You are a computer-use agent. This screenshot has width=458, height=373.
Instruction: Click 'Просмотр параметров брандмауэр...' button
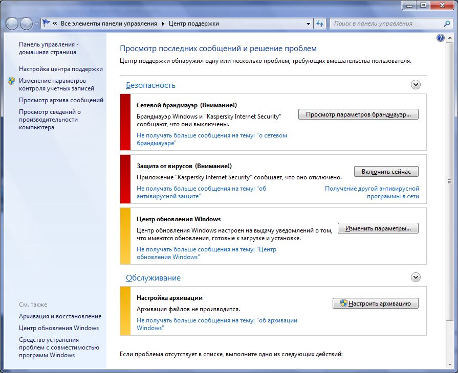pos(358,114)
